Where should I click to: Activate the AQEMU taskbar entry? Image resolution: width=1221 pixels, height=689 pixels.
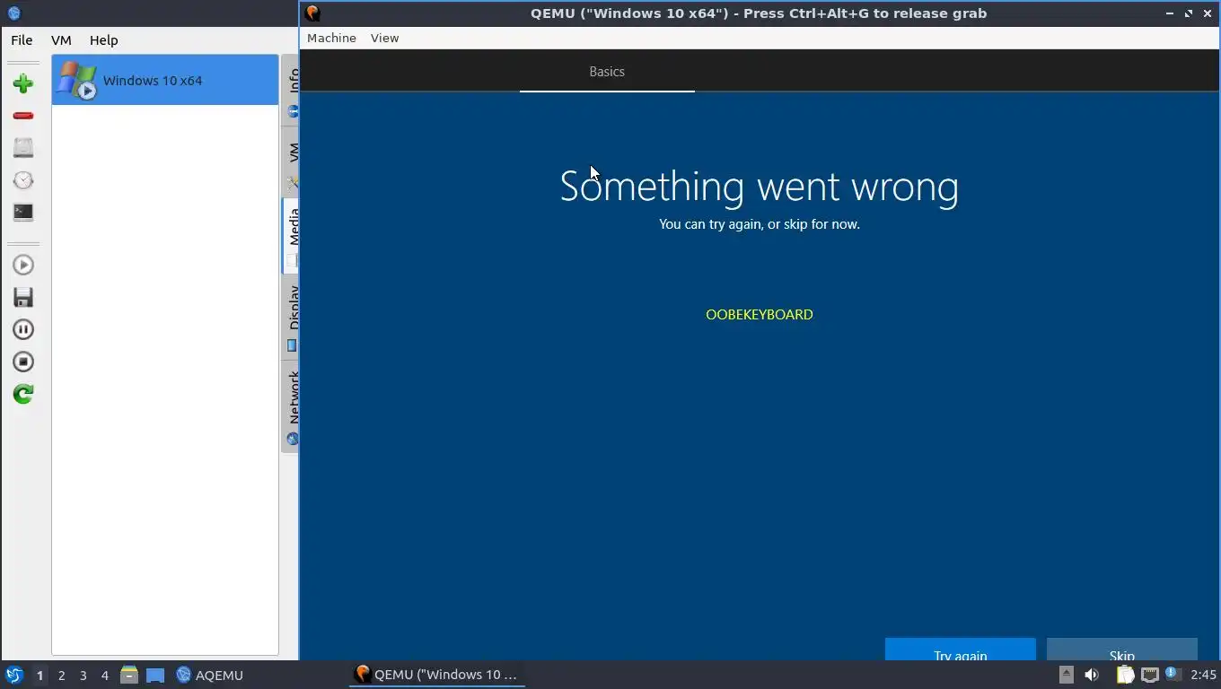(x=210, y=675)
